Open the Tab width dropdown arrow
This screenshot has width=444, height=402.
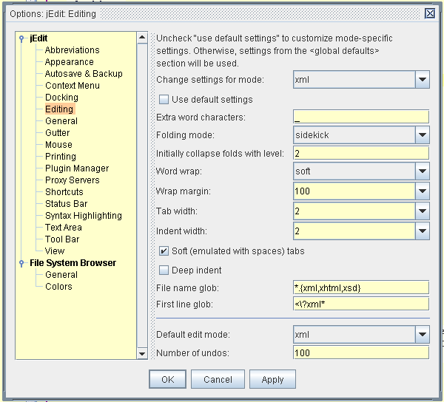tap(423, 211)
